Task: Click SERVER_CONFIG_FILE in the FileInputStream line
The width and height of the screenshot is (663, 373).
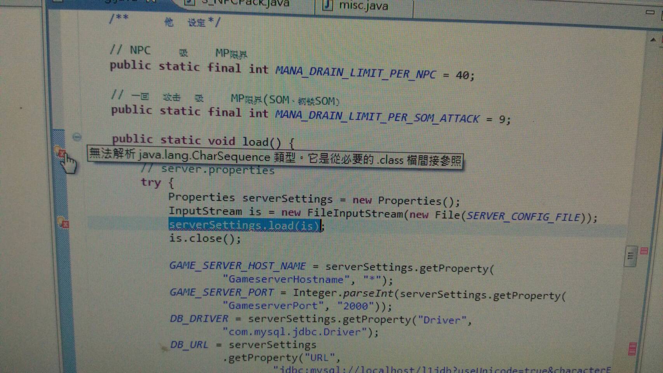Action: pos(523,217)
